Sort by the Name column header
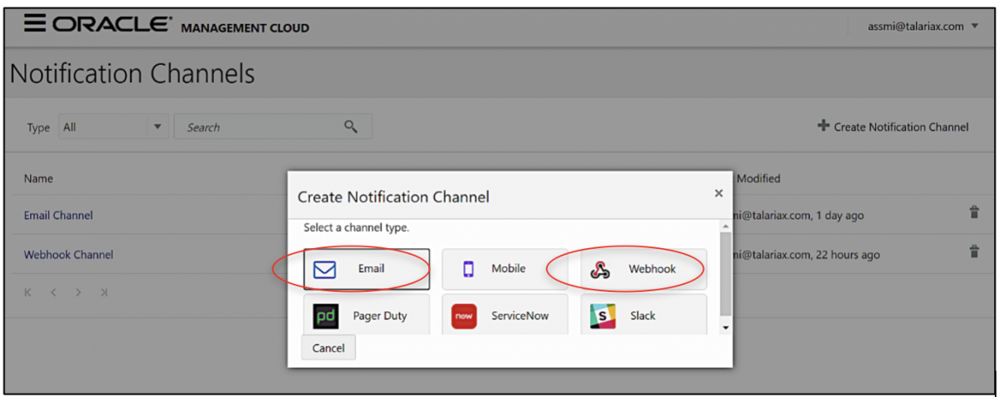1000x397 pixels. click(38, 178)
